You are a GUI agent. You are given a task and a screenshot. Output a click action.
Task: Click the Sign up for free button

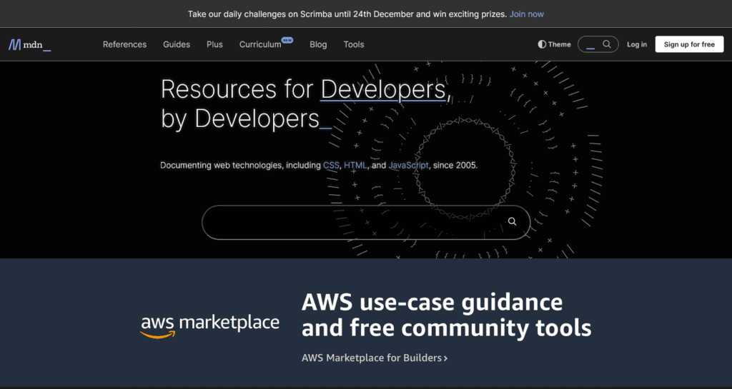689,44
